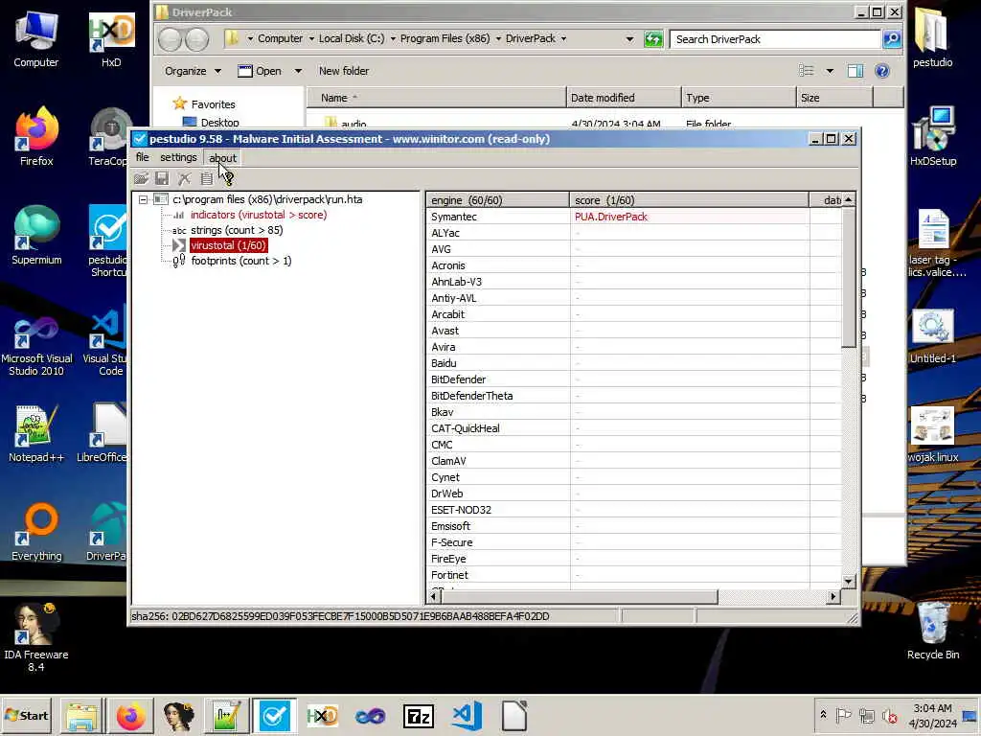
Task: Select the indicators tree node
Action: coord(259,215)
